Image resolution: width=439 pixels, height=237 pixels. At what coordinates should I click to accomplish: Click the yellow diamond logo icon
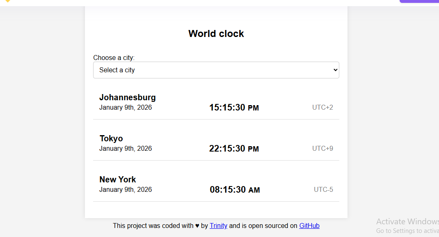pyautogui.click(x=7, y=1)
